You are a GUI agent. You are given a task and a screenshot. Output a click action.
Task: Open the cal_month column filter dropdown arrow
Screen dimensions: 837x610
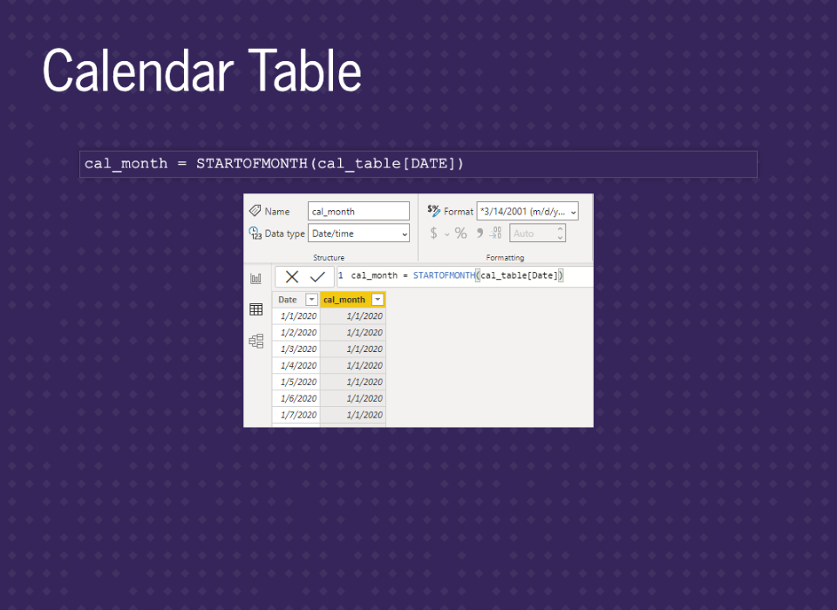[x=377, y=300]
